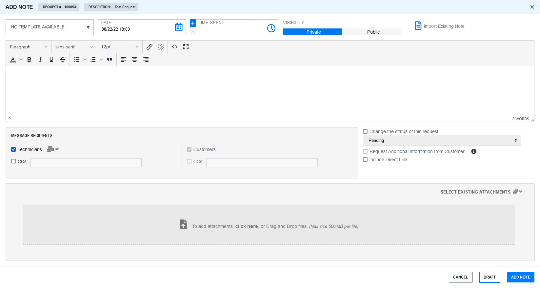Click the editor resize handle corner
540x288 pixels.
(x=532, y=120)
